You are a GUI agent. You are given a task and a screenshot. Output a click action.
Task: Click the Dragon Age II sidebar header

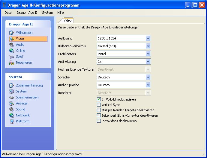(x=28, y=24)
